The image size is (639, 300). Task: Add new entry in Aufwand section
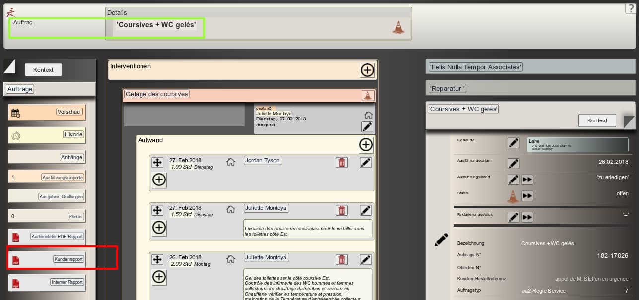click(366, 145)
